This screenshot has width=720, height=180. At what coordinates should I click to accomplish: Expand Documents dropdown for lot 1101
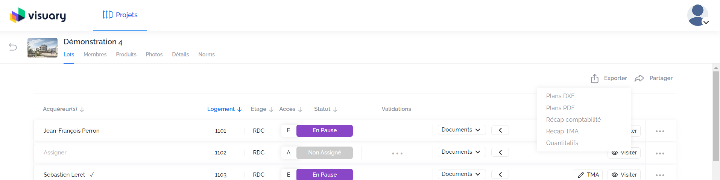pyautogui.click(x=462, y=130)
